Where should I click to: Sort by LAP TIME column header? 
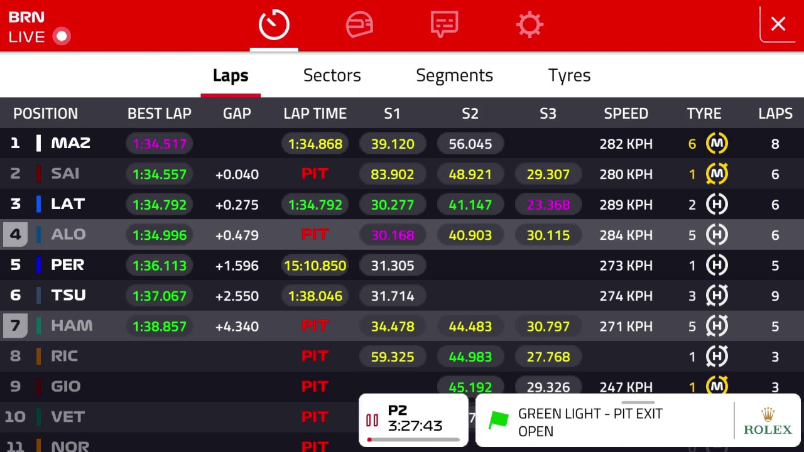[x=315, y=114]
